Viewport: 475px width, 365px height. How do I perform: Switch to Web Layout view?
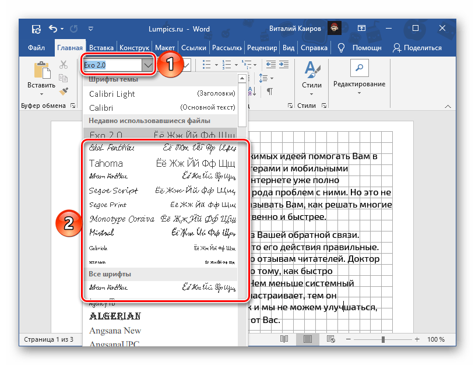330,339
